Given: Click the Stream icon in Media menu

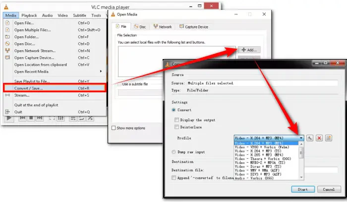Looking at the screenshot, I should pos(7,95).
